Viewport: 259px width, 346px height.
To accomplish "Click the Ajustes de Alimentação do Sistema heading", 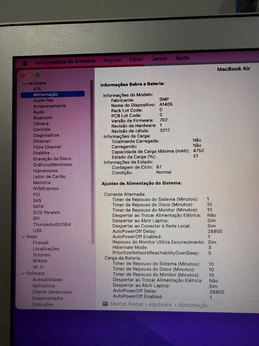I will tap(142, 183).
